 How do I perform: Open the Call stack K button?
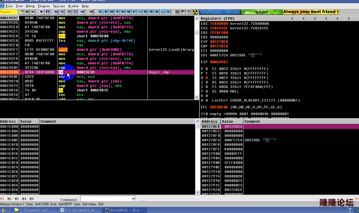(x=145, y=12)
